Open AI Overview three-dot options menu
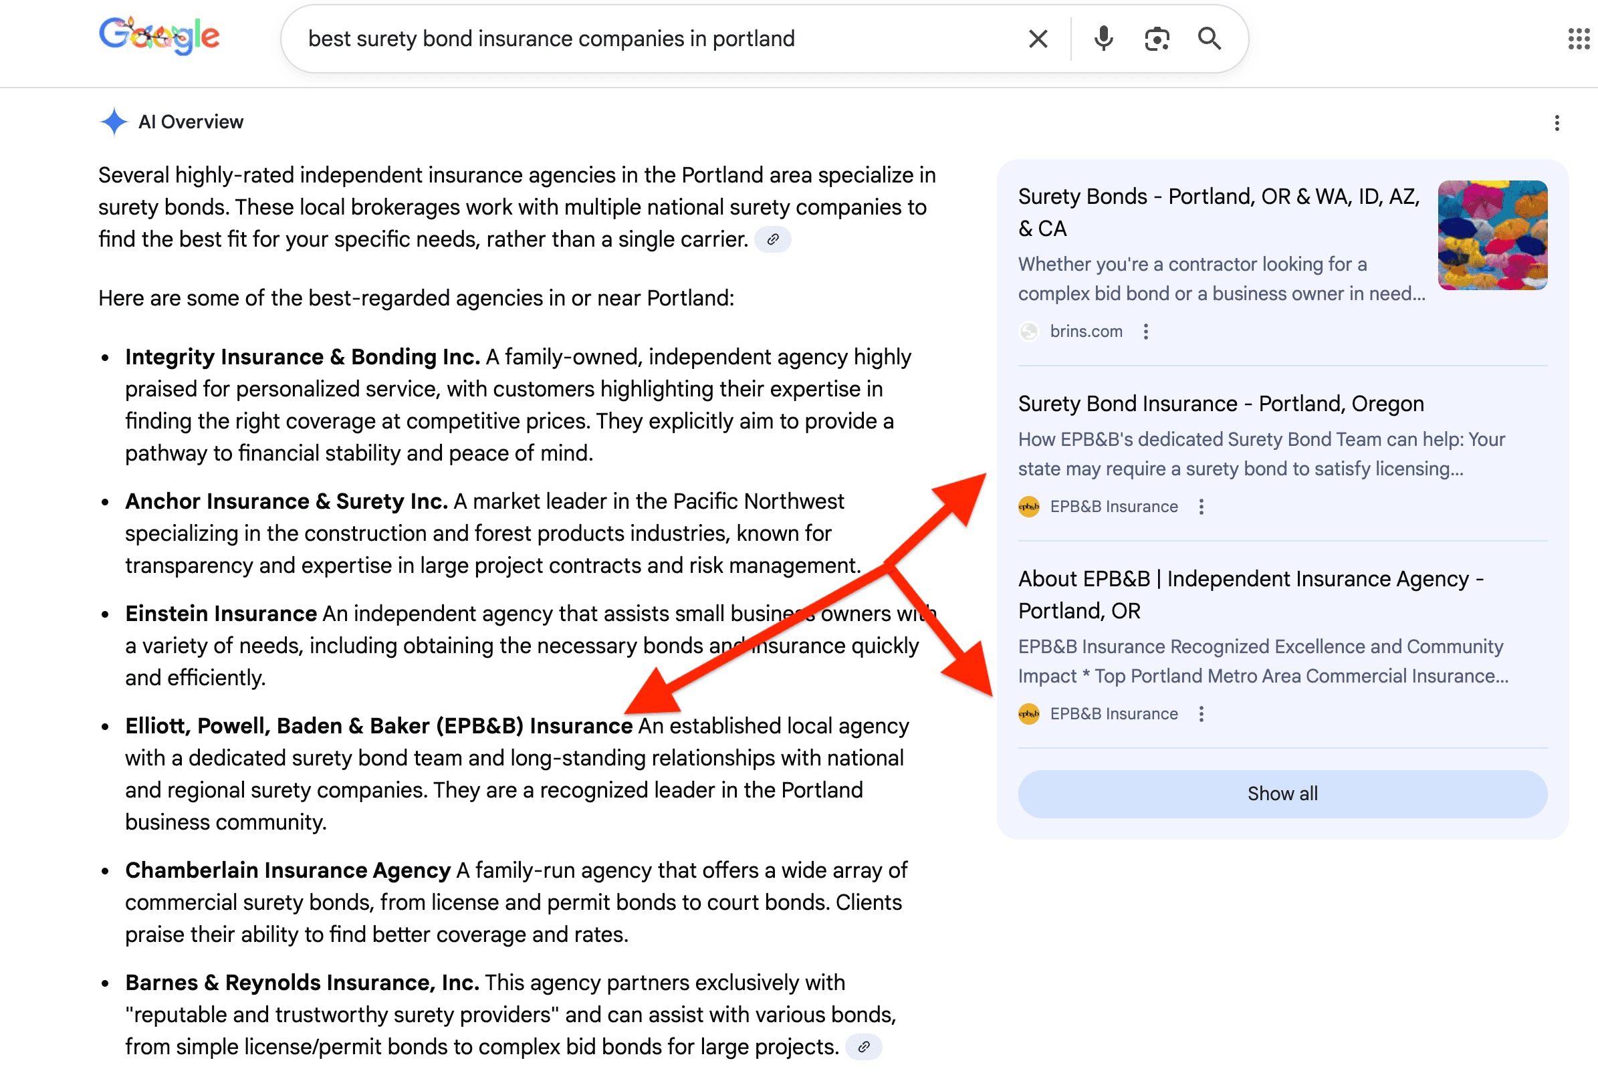 click(x=1557, y=123)
